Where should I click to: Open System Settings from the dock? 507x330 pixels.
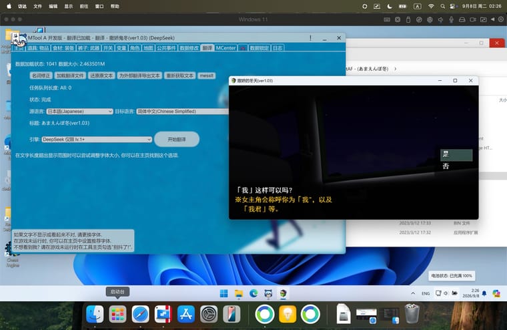pos(209,314)
